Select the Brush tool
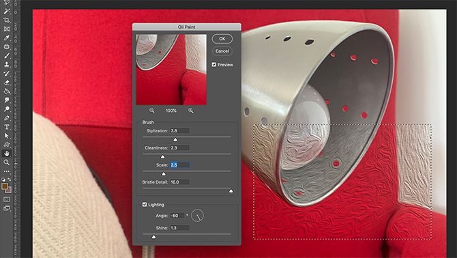Screen dimensions: 457x258 (7, 56)
